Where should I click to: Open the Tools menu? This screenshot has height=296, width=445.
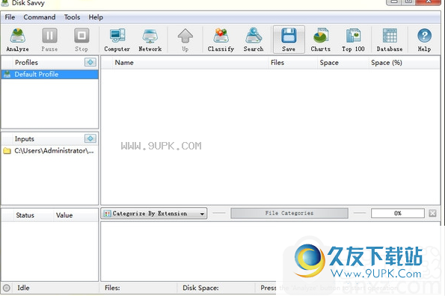click(x=72, y=17)
